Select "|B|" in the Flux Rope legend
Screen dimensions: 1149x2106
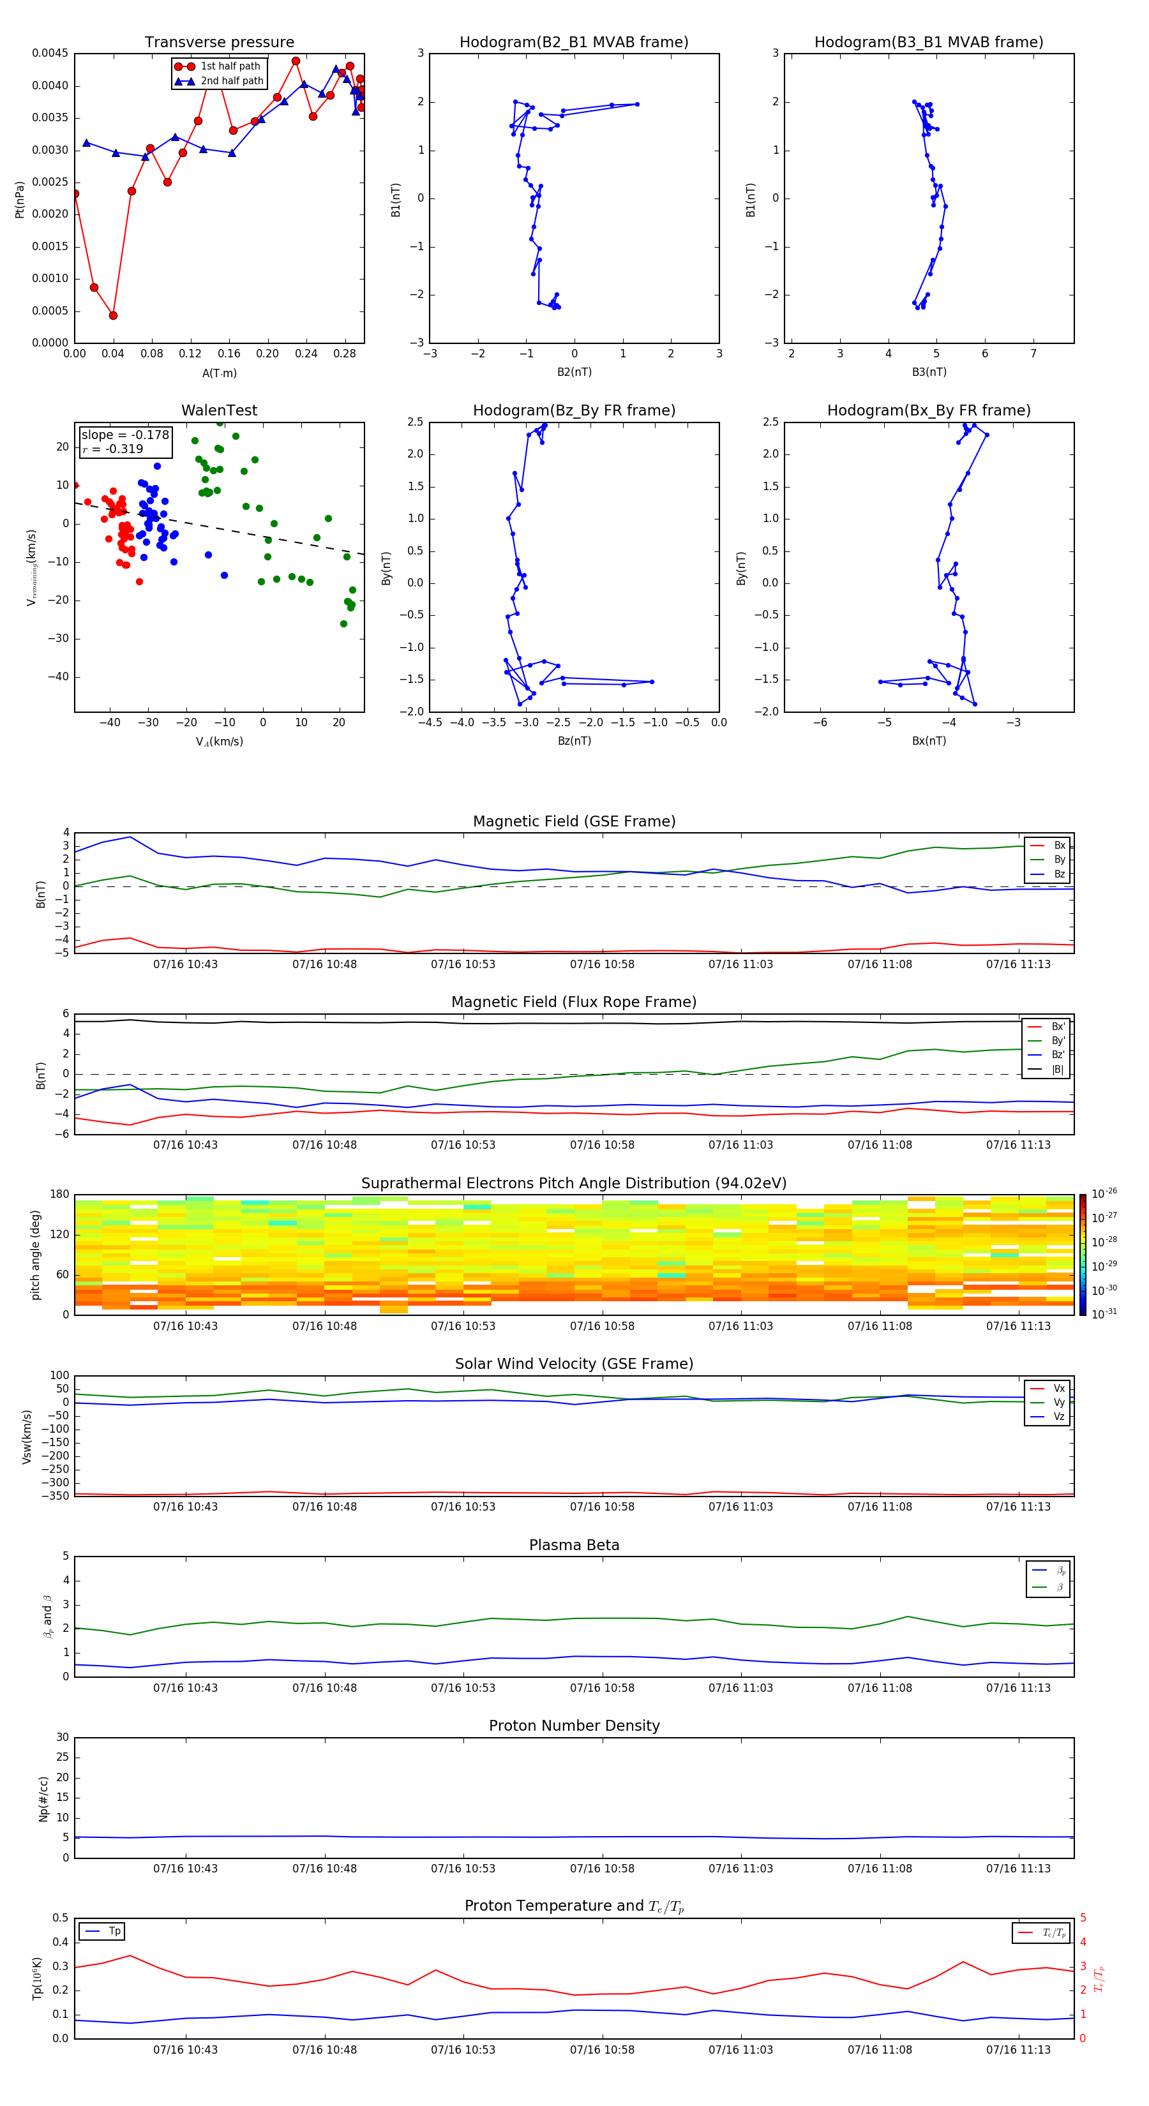[x=1047, y=1070]
